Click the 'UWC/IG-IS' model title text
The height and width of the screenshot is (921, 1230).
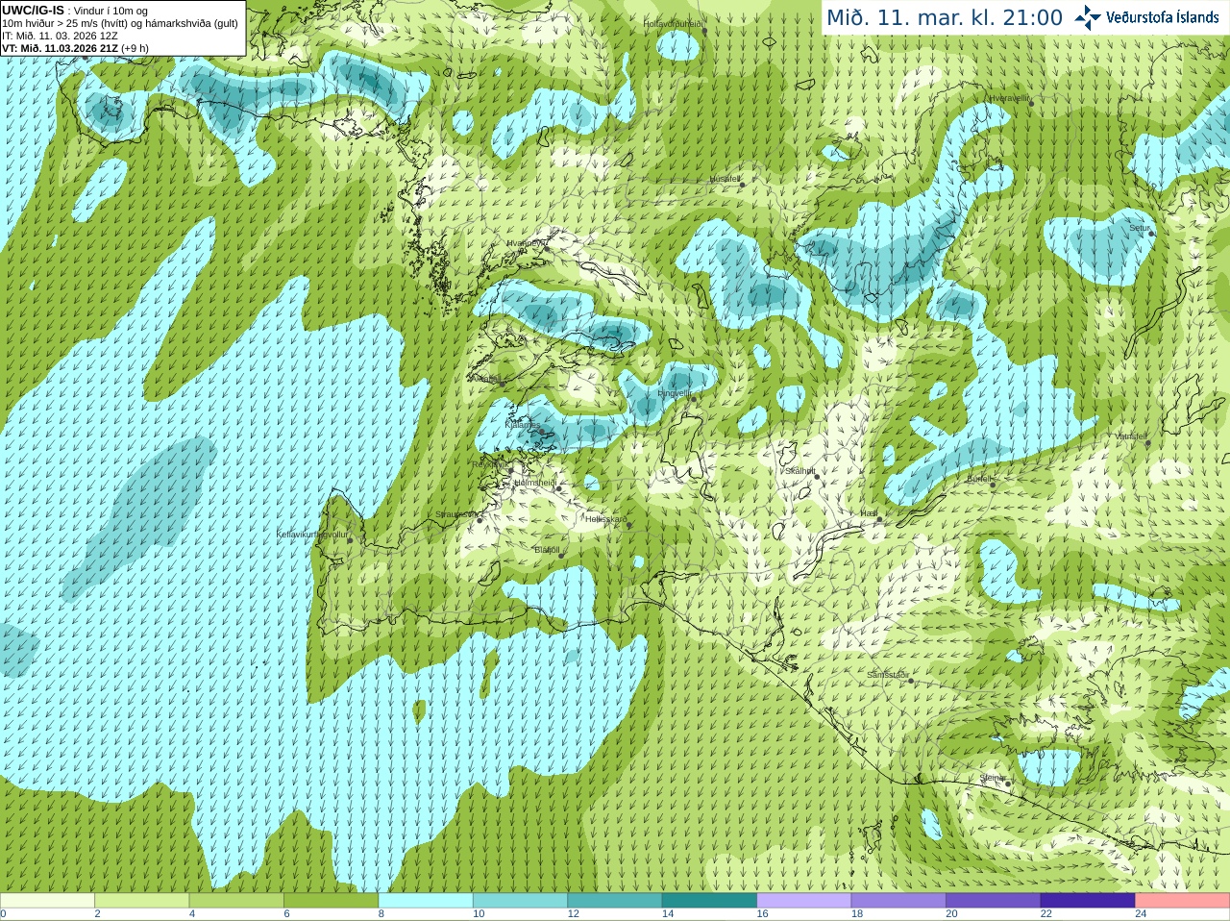pyautogui.click(x=33, y=10)
